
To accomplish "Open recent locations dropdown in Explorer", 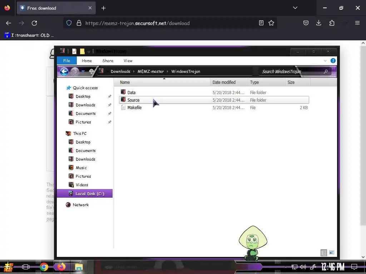I will coord(83,71).
